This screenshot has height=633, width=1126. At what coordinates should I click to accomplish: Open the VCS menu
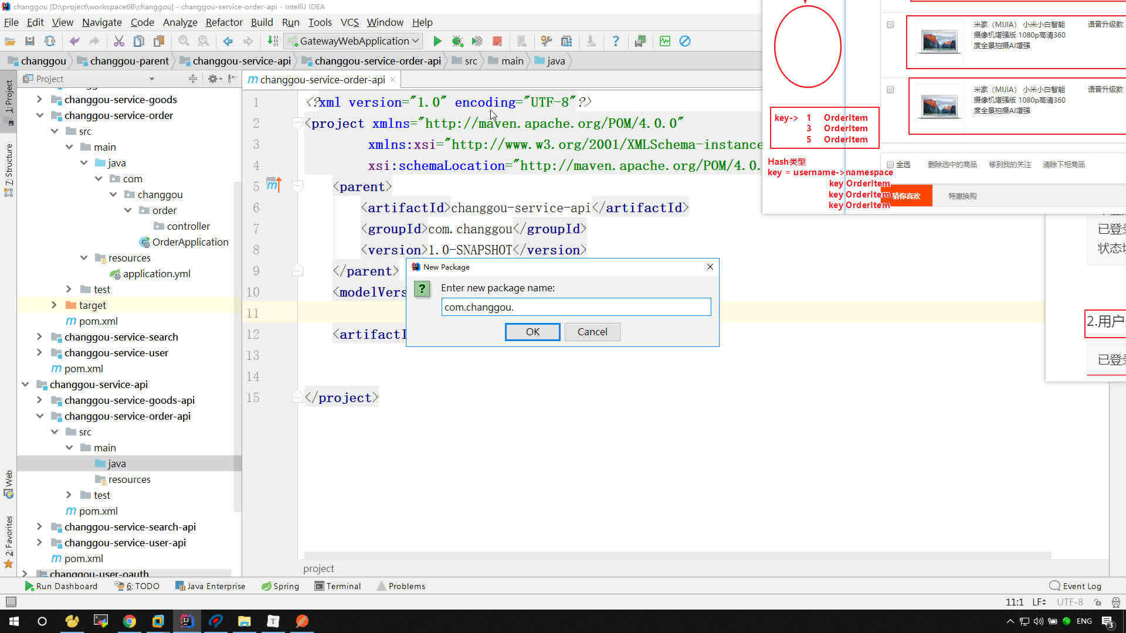coord(350,22)
